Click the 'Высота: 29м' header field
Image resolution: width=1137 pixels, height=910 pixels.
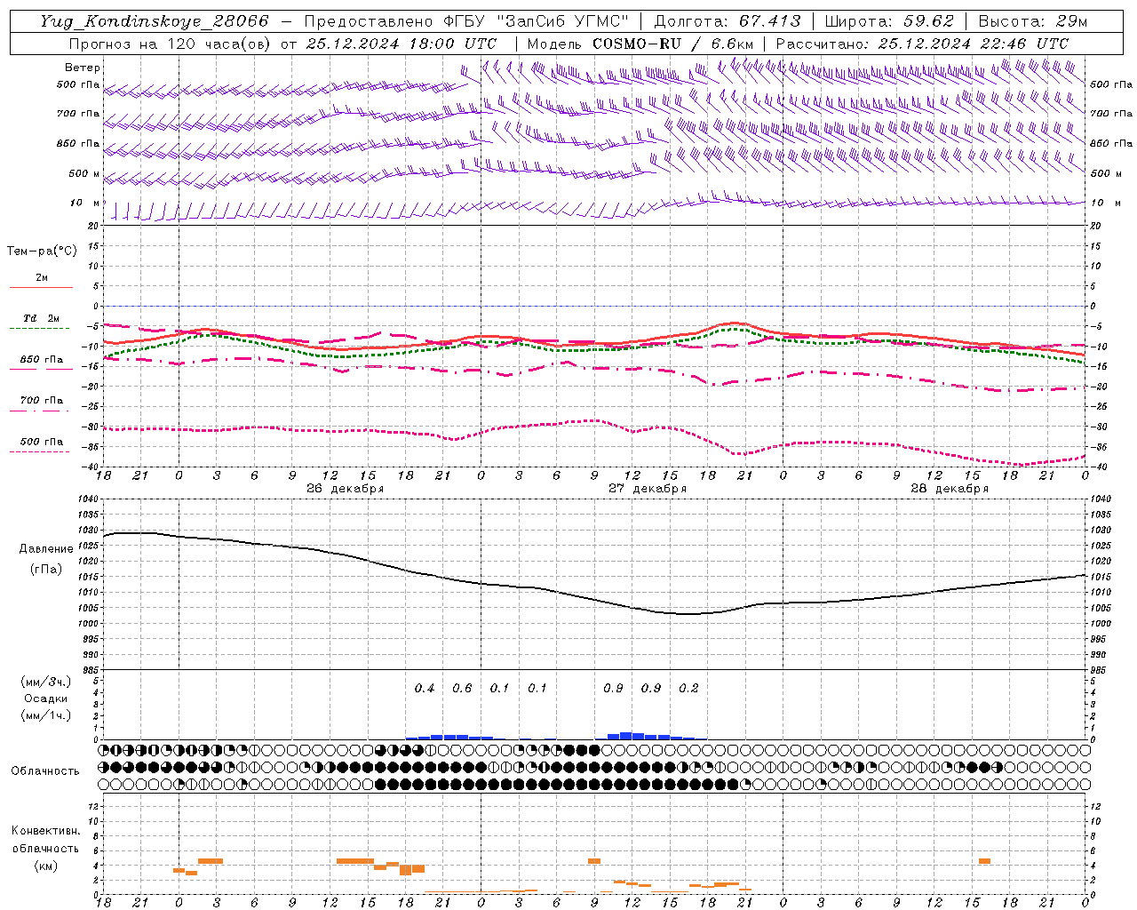[x=1032, y=21]
